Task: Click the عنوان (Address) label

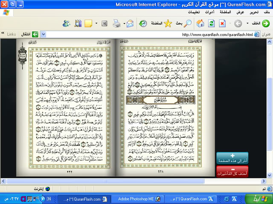Action: pyautogui.click(x=266, y=34)
